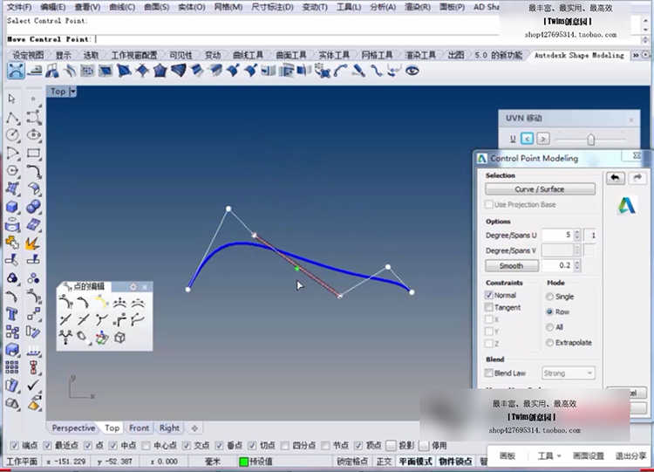Enable the Tangent constraint checkbox
Viewport: 654px width, 472px height.
[x=489, y=307]
